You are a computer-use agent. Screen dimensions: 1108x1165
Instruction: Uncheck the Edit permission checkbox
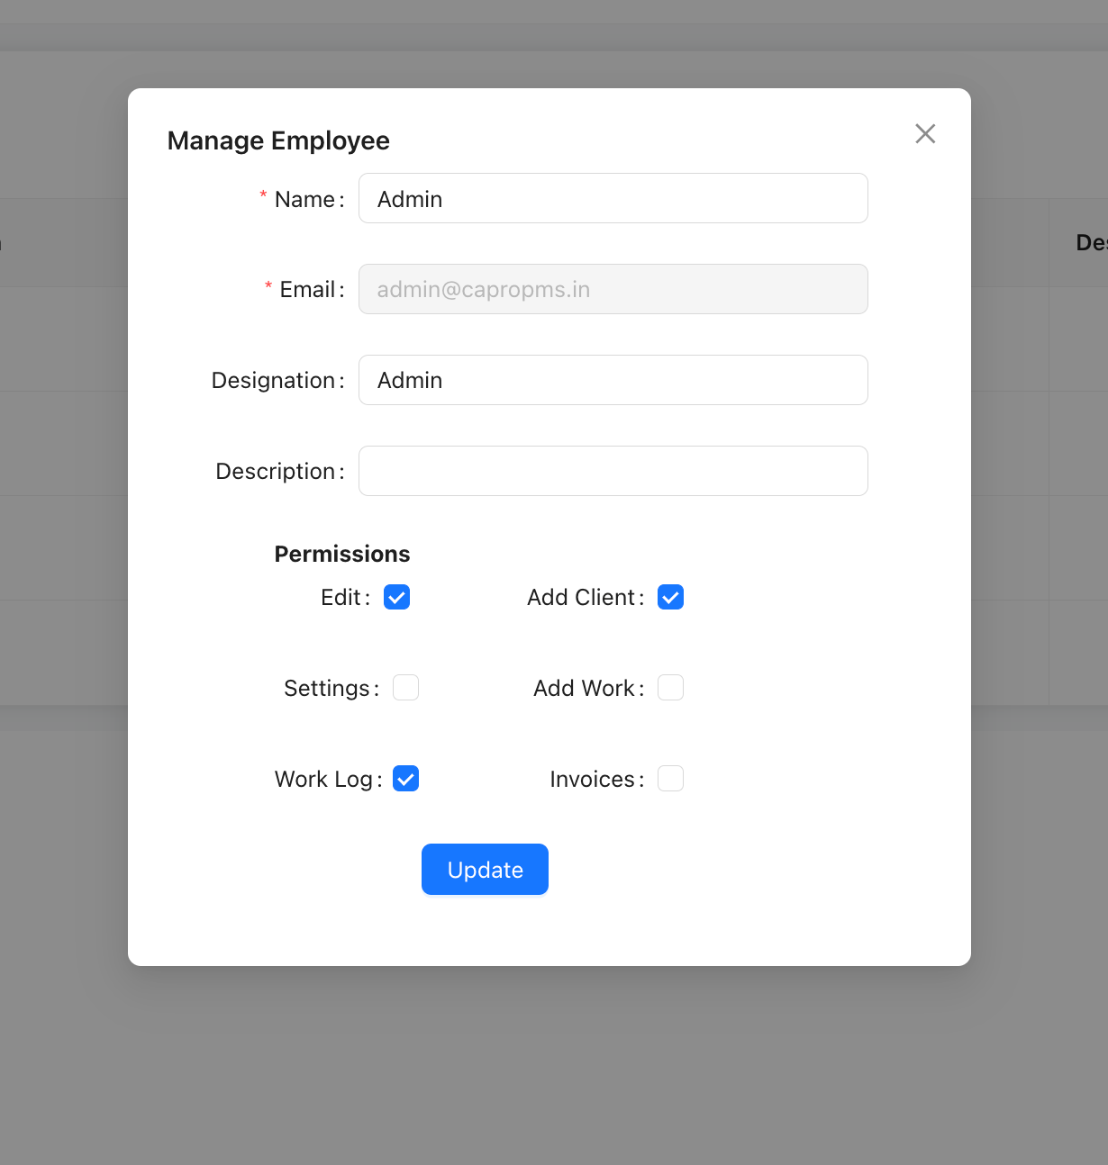[397, 598]
